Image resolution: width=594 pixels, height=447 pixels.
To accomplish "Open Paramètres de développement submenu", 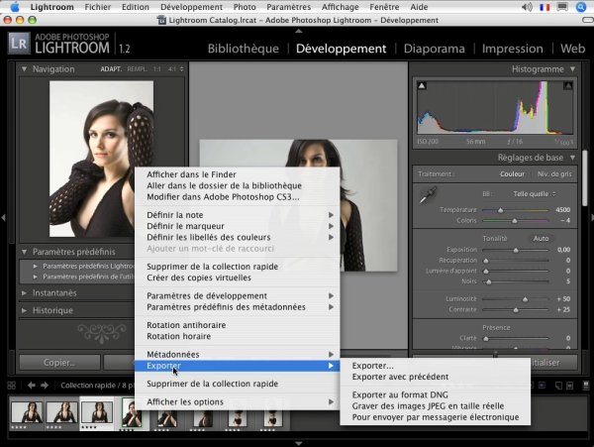I will click(x=238, y=295).
